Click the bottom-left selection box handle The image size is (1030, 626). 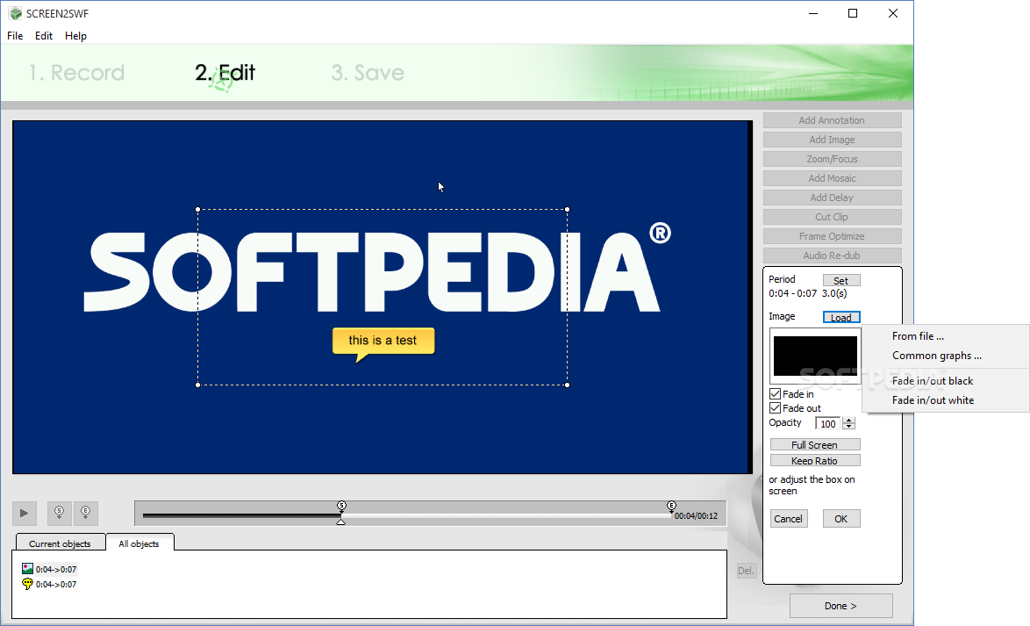coord(197,385)
